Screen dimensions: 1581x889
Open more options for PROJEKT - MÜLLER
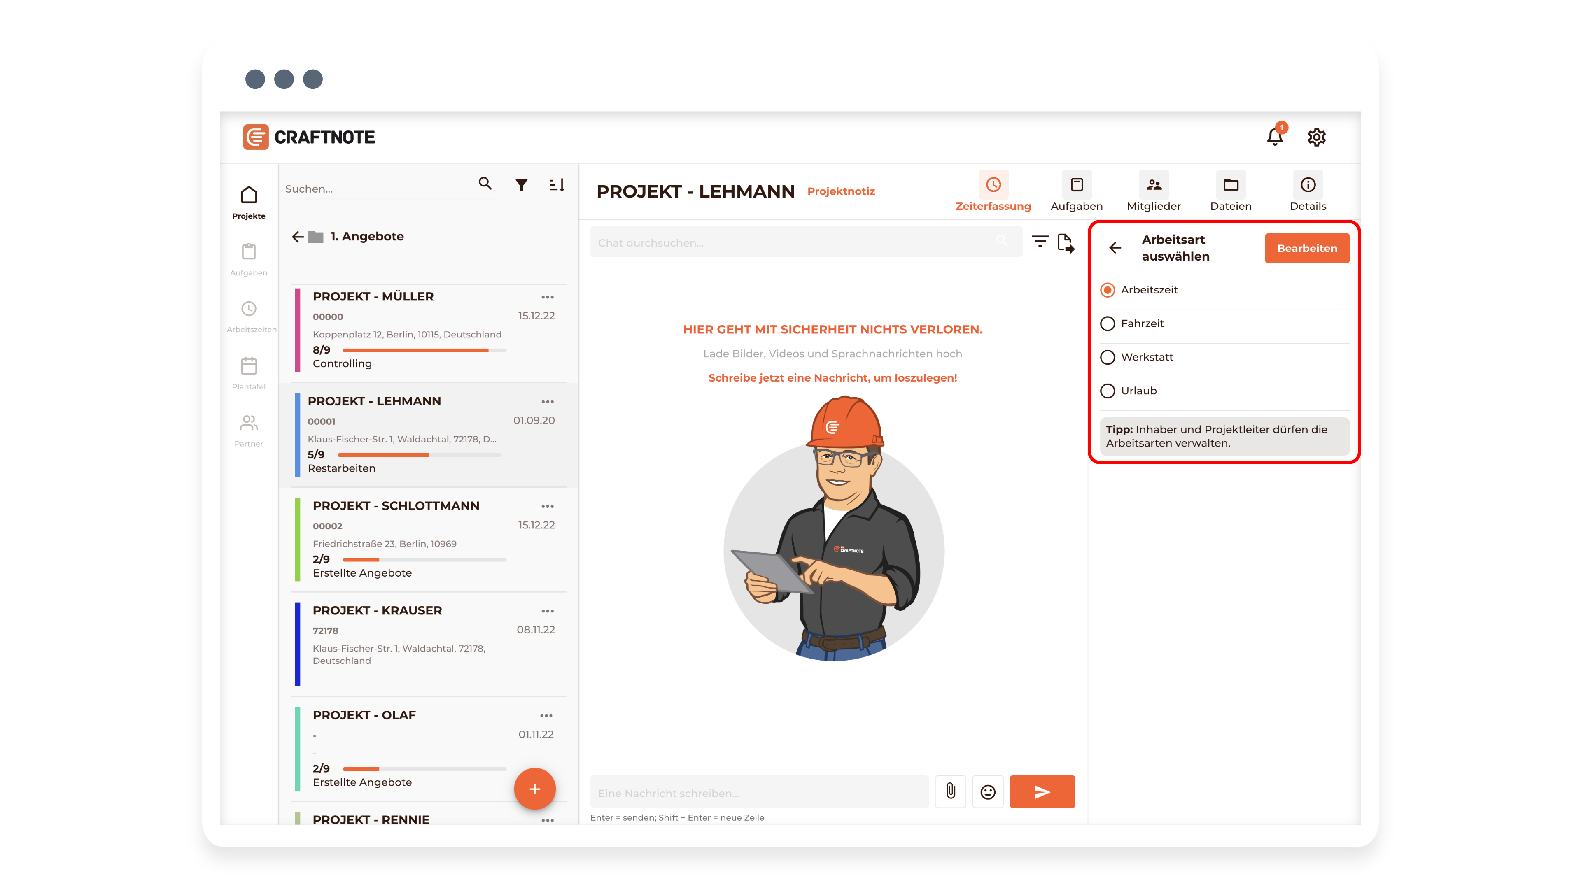point(548,298)
